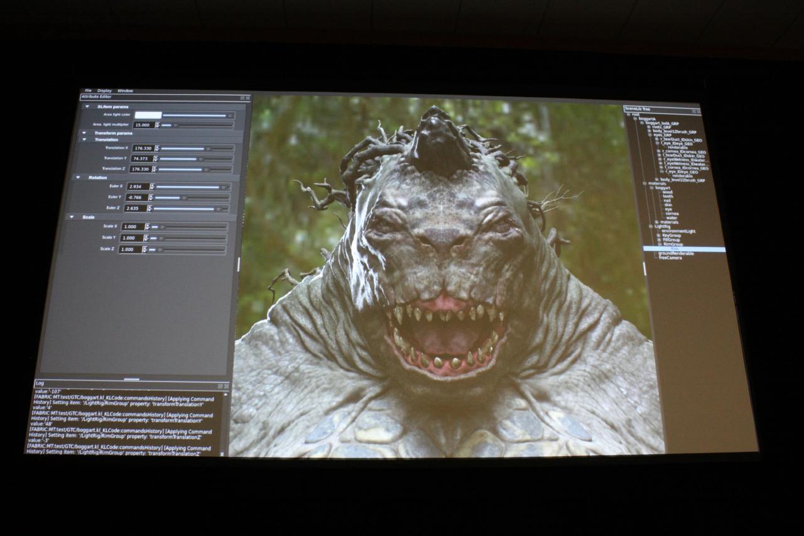Screen dimensions: 804x536
Task: Open the Display menu
Action: click(x=104, y=90)
